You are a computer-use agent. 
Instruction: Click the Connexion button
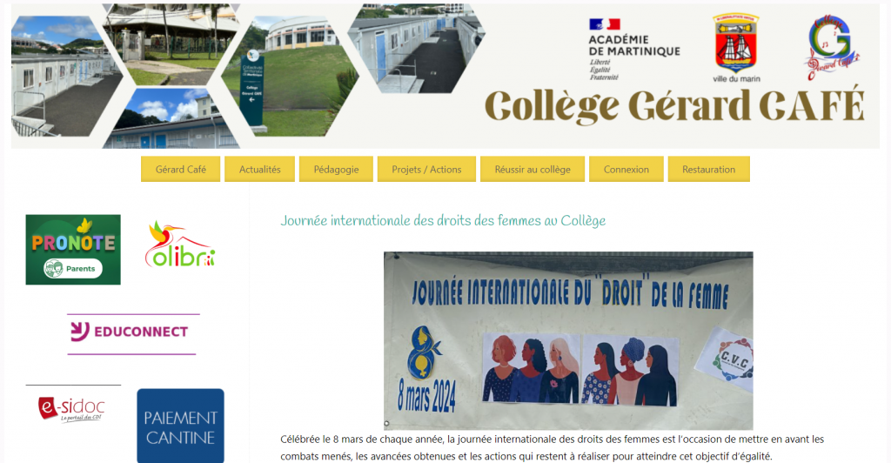(626, 170)
